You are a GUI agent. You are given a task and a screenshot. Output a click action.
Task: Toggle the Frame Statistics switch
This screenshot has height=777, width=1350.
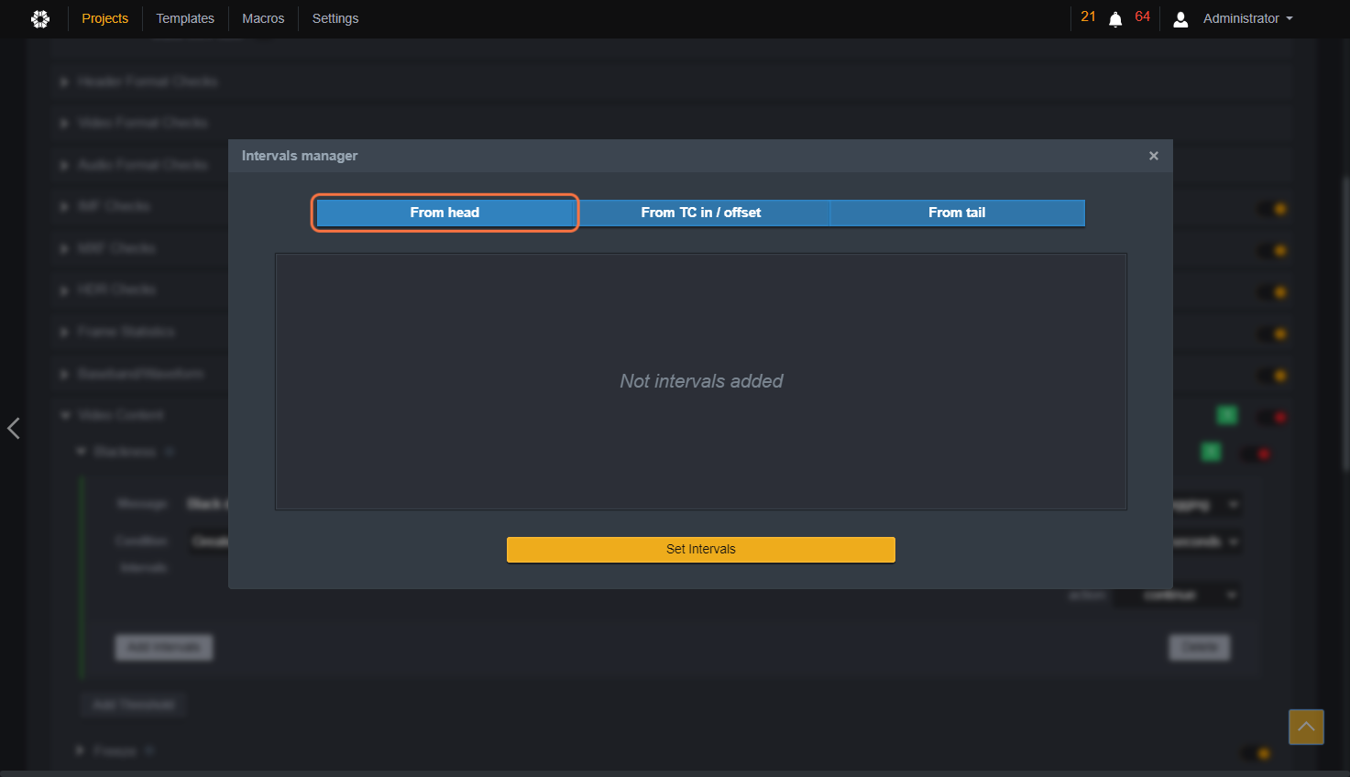[1272, 334]
